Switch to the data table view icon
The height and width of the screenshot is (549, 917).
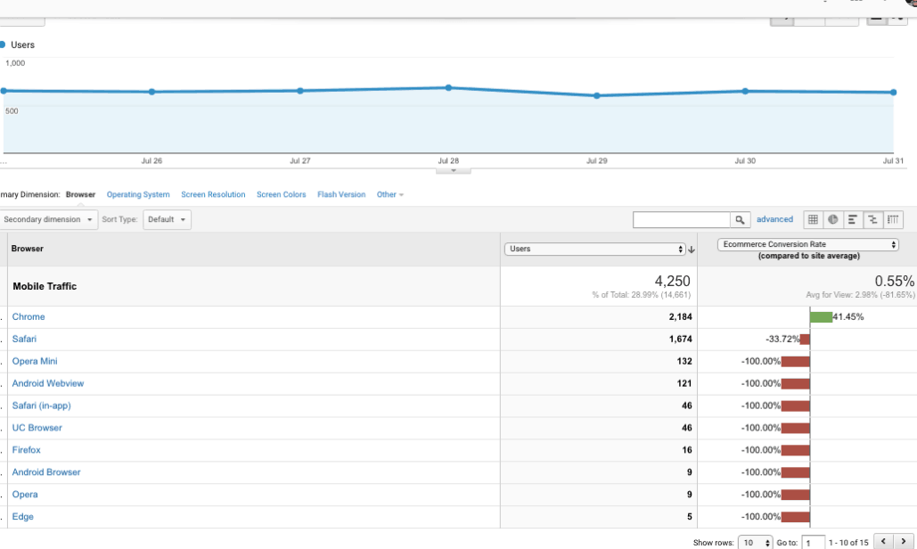click(813, 219)
